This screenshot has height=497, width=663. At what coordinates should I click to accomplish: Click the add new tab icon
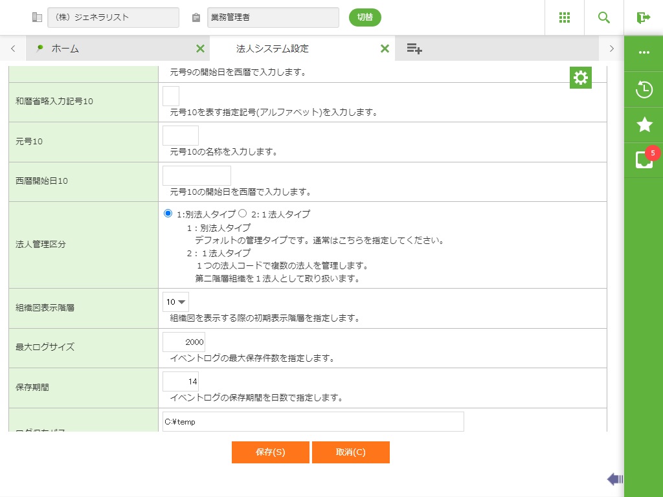pos(414,49)
